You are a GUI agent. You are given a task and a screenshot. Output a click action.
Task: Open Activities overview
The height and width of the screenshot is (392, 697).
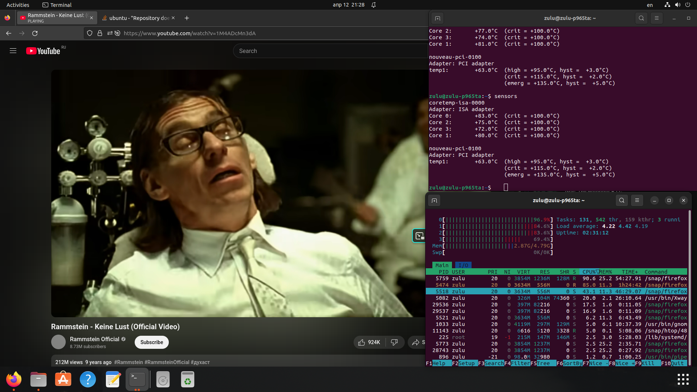[18, 5]
